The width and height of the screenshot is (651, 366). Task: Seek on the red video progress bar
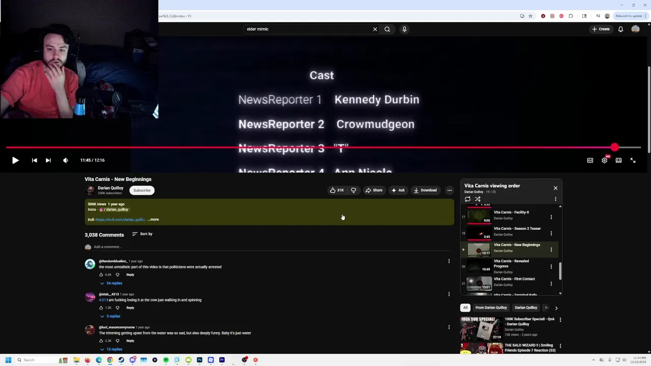[323, 147]
